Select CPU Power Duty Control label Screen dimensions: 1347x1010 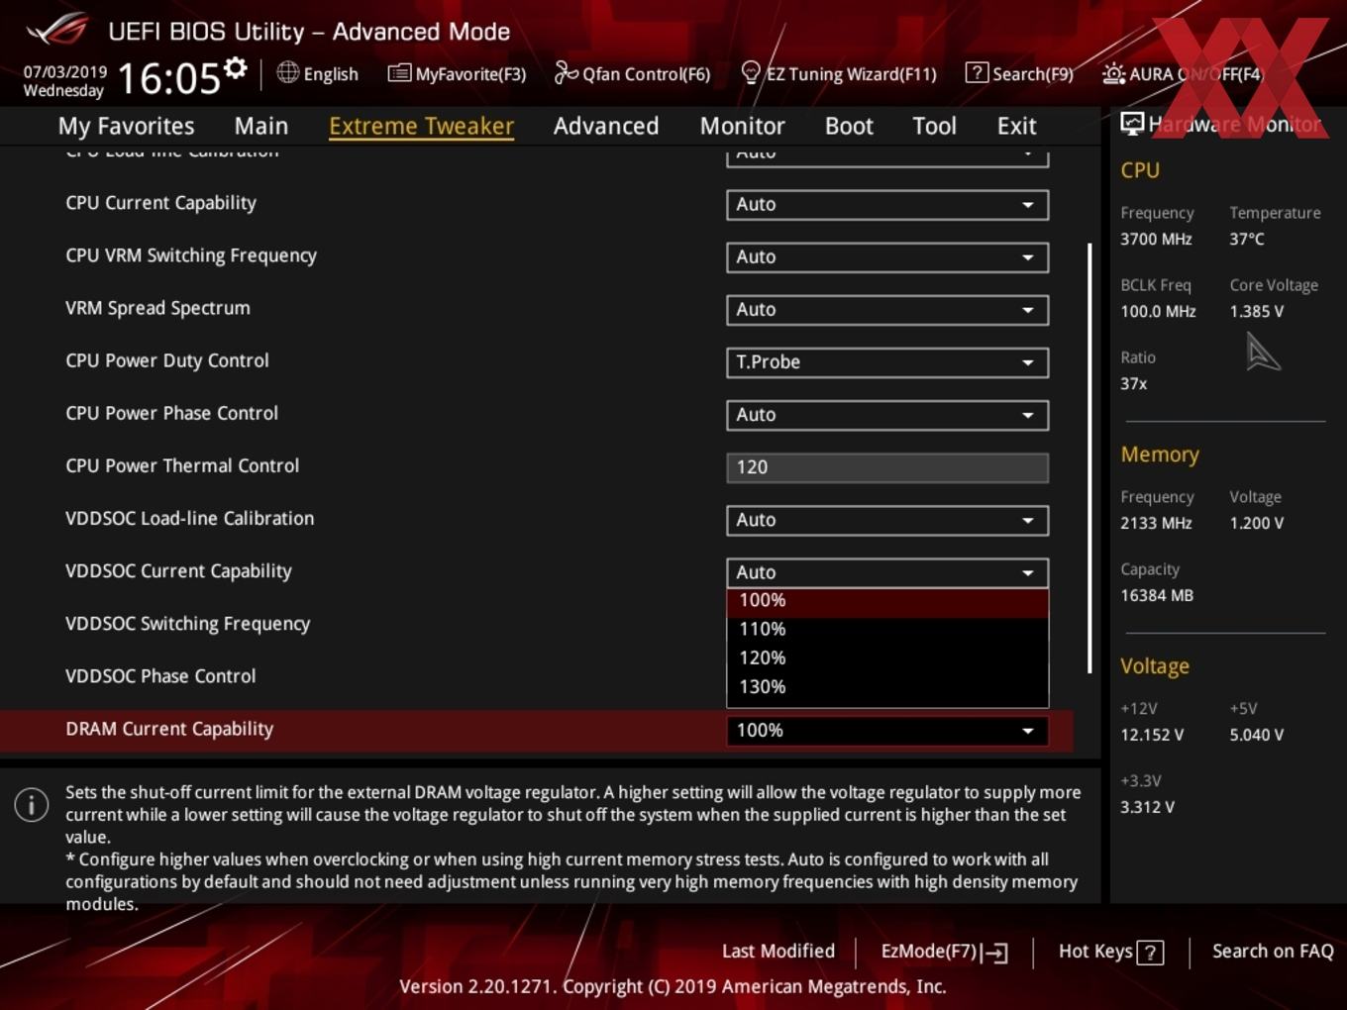point(167,360)
